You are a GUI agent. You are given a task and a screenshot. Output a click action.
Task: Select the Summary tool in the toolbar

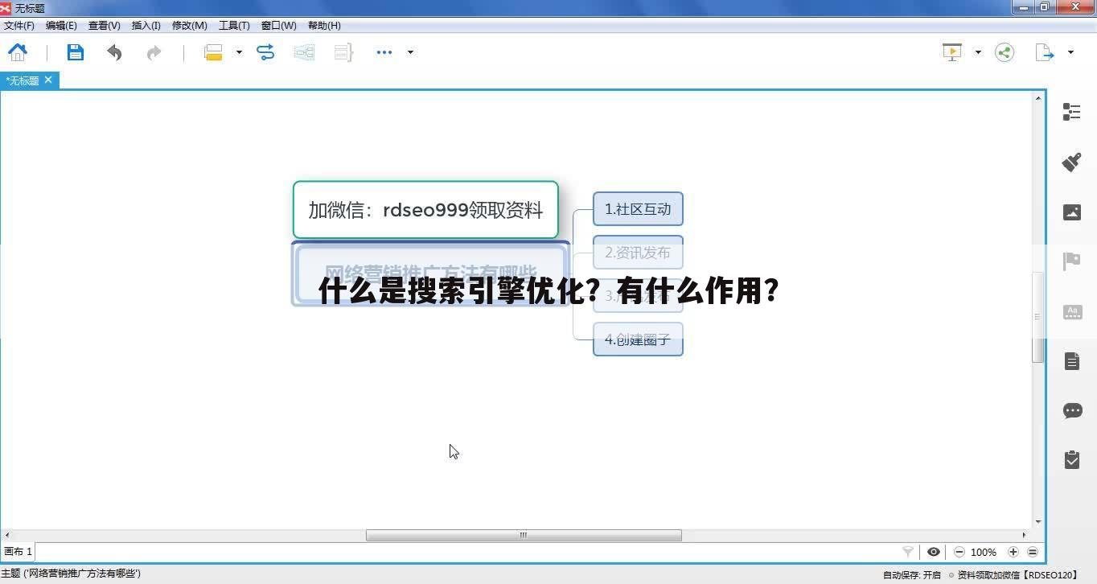click(343, 52)
